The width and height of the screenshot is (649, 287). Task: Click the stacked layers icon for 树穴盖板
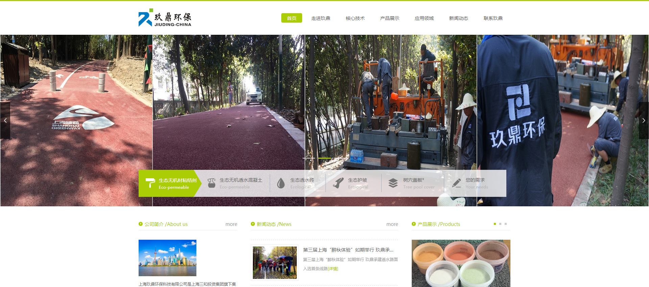coord(393,183)
